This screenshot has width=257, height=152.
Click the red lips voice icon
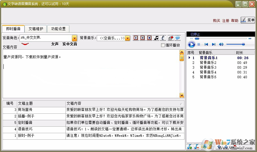tap(25, 44)
